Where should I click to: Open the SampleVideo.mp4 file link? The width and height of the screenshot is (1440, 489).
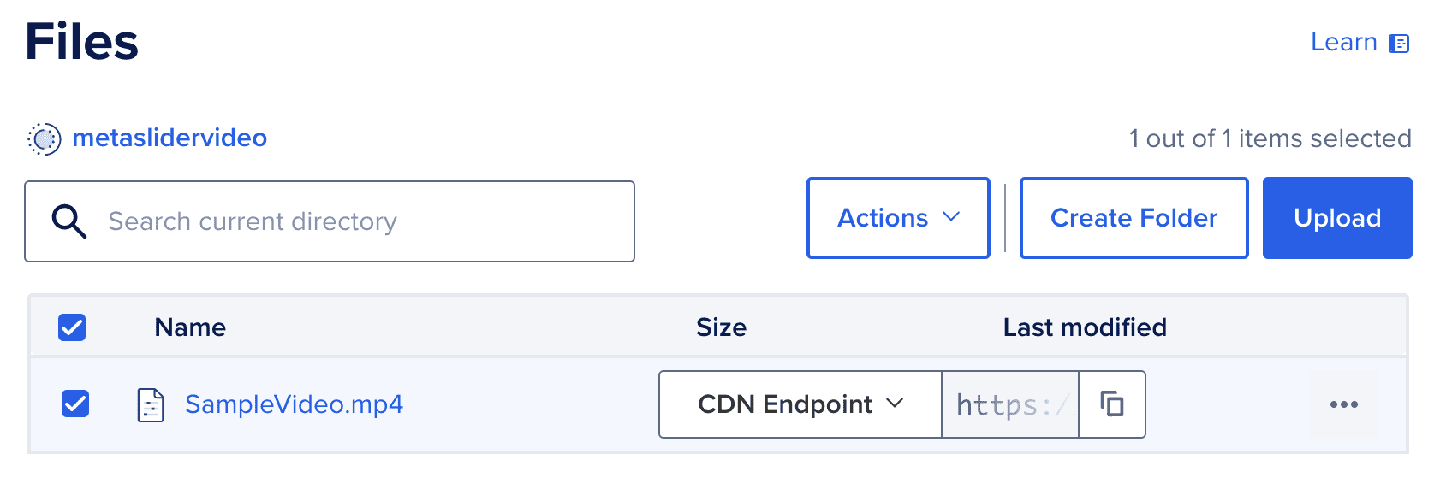point(294,404)
